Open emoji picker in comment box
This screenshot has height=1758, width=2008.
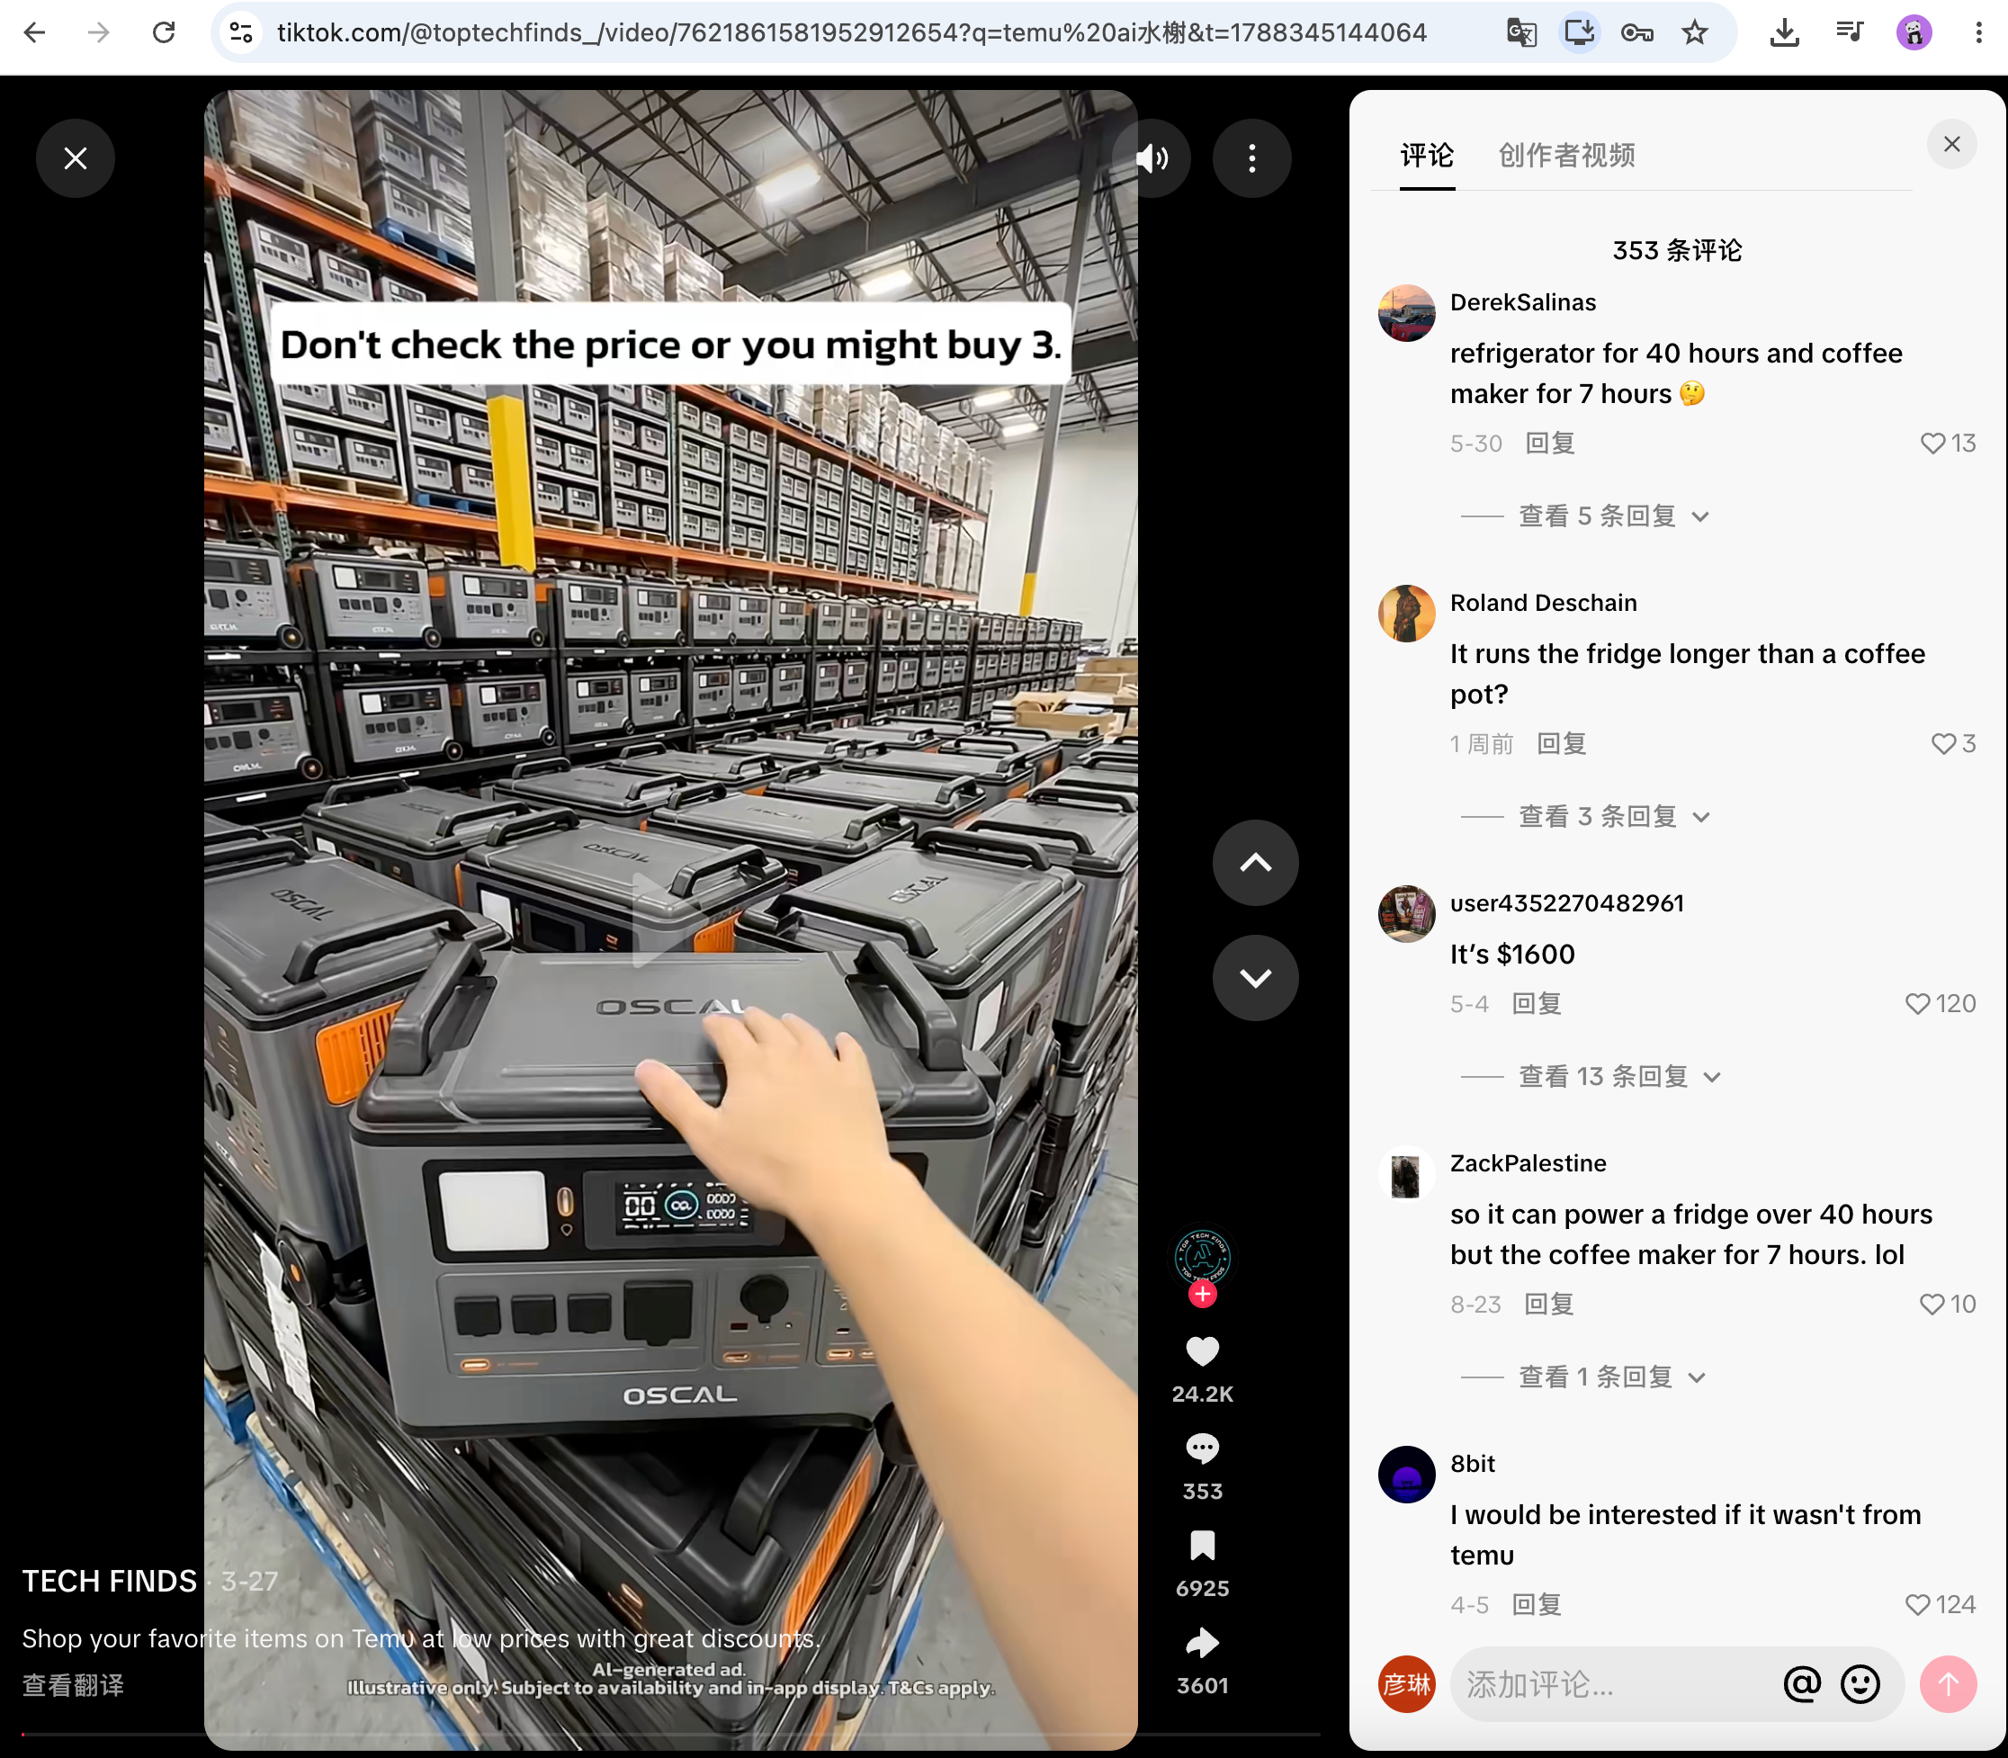point(1860,1683)
